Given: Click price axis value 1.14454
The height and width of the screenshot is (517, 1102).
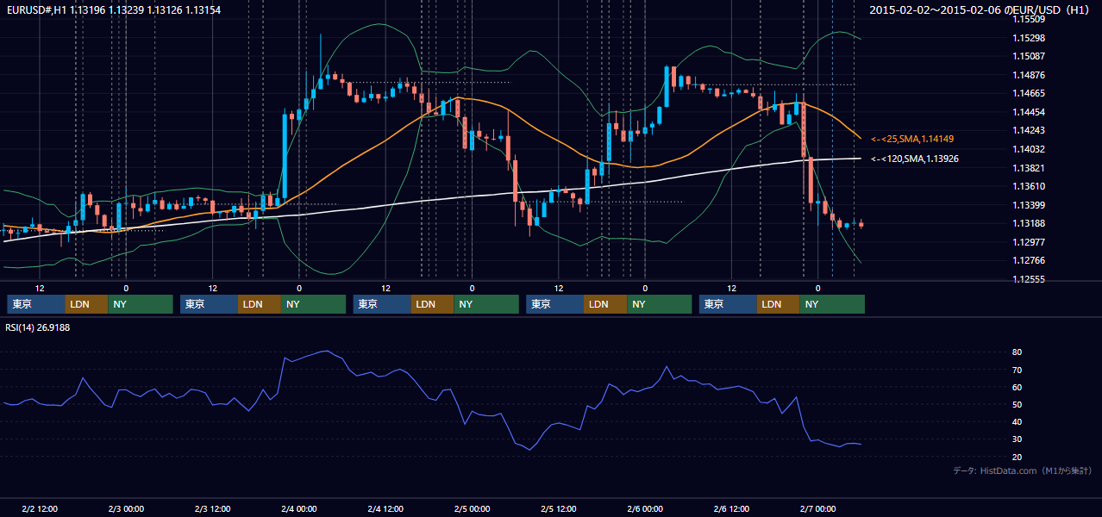Looking at the screenshot, I should (x=1029, y=112).
